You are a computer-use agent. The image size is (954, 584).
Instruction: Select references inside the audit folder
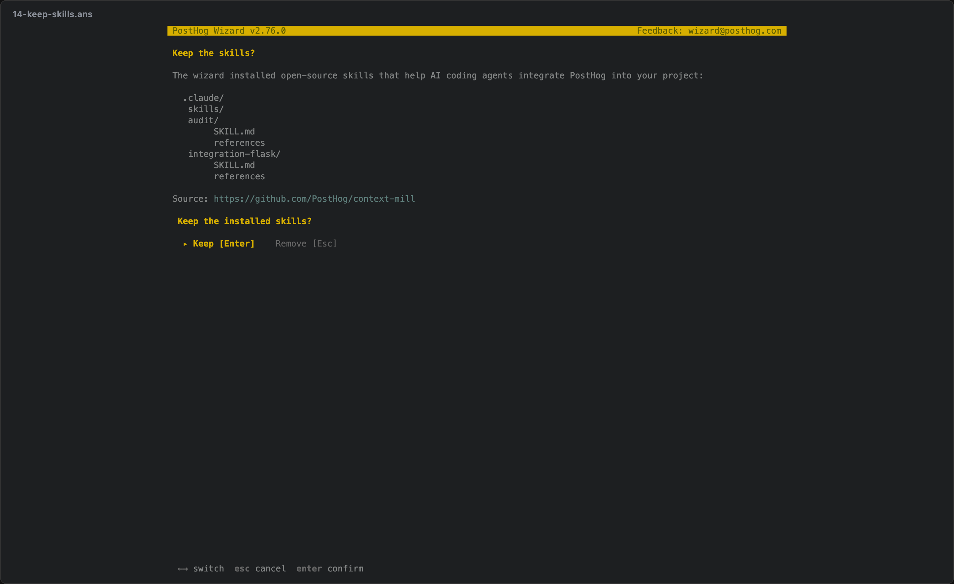click(239, 143)
